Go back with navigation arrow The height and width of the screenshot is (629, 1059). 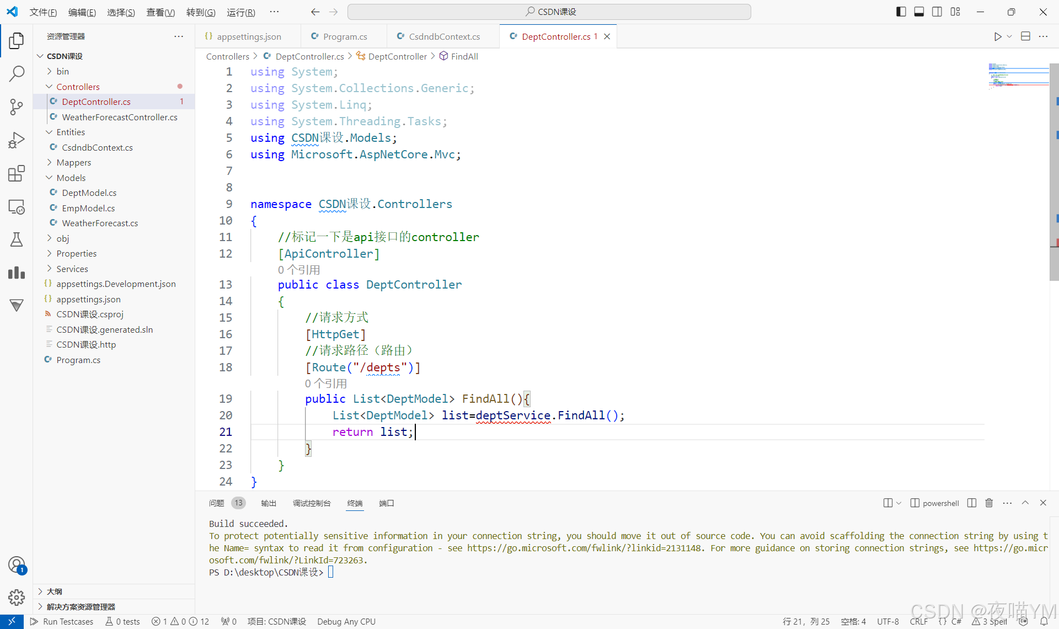click(x=315, y=12)
